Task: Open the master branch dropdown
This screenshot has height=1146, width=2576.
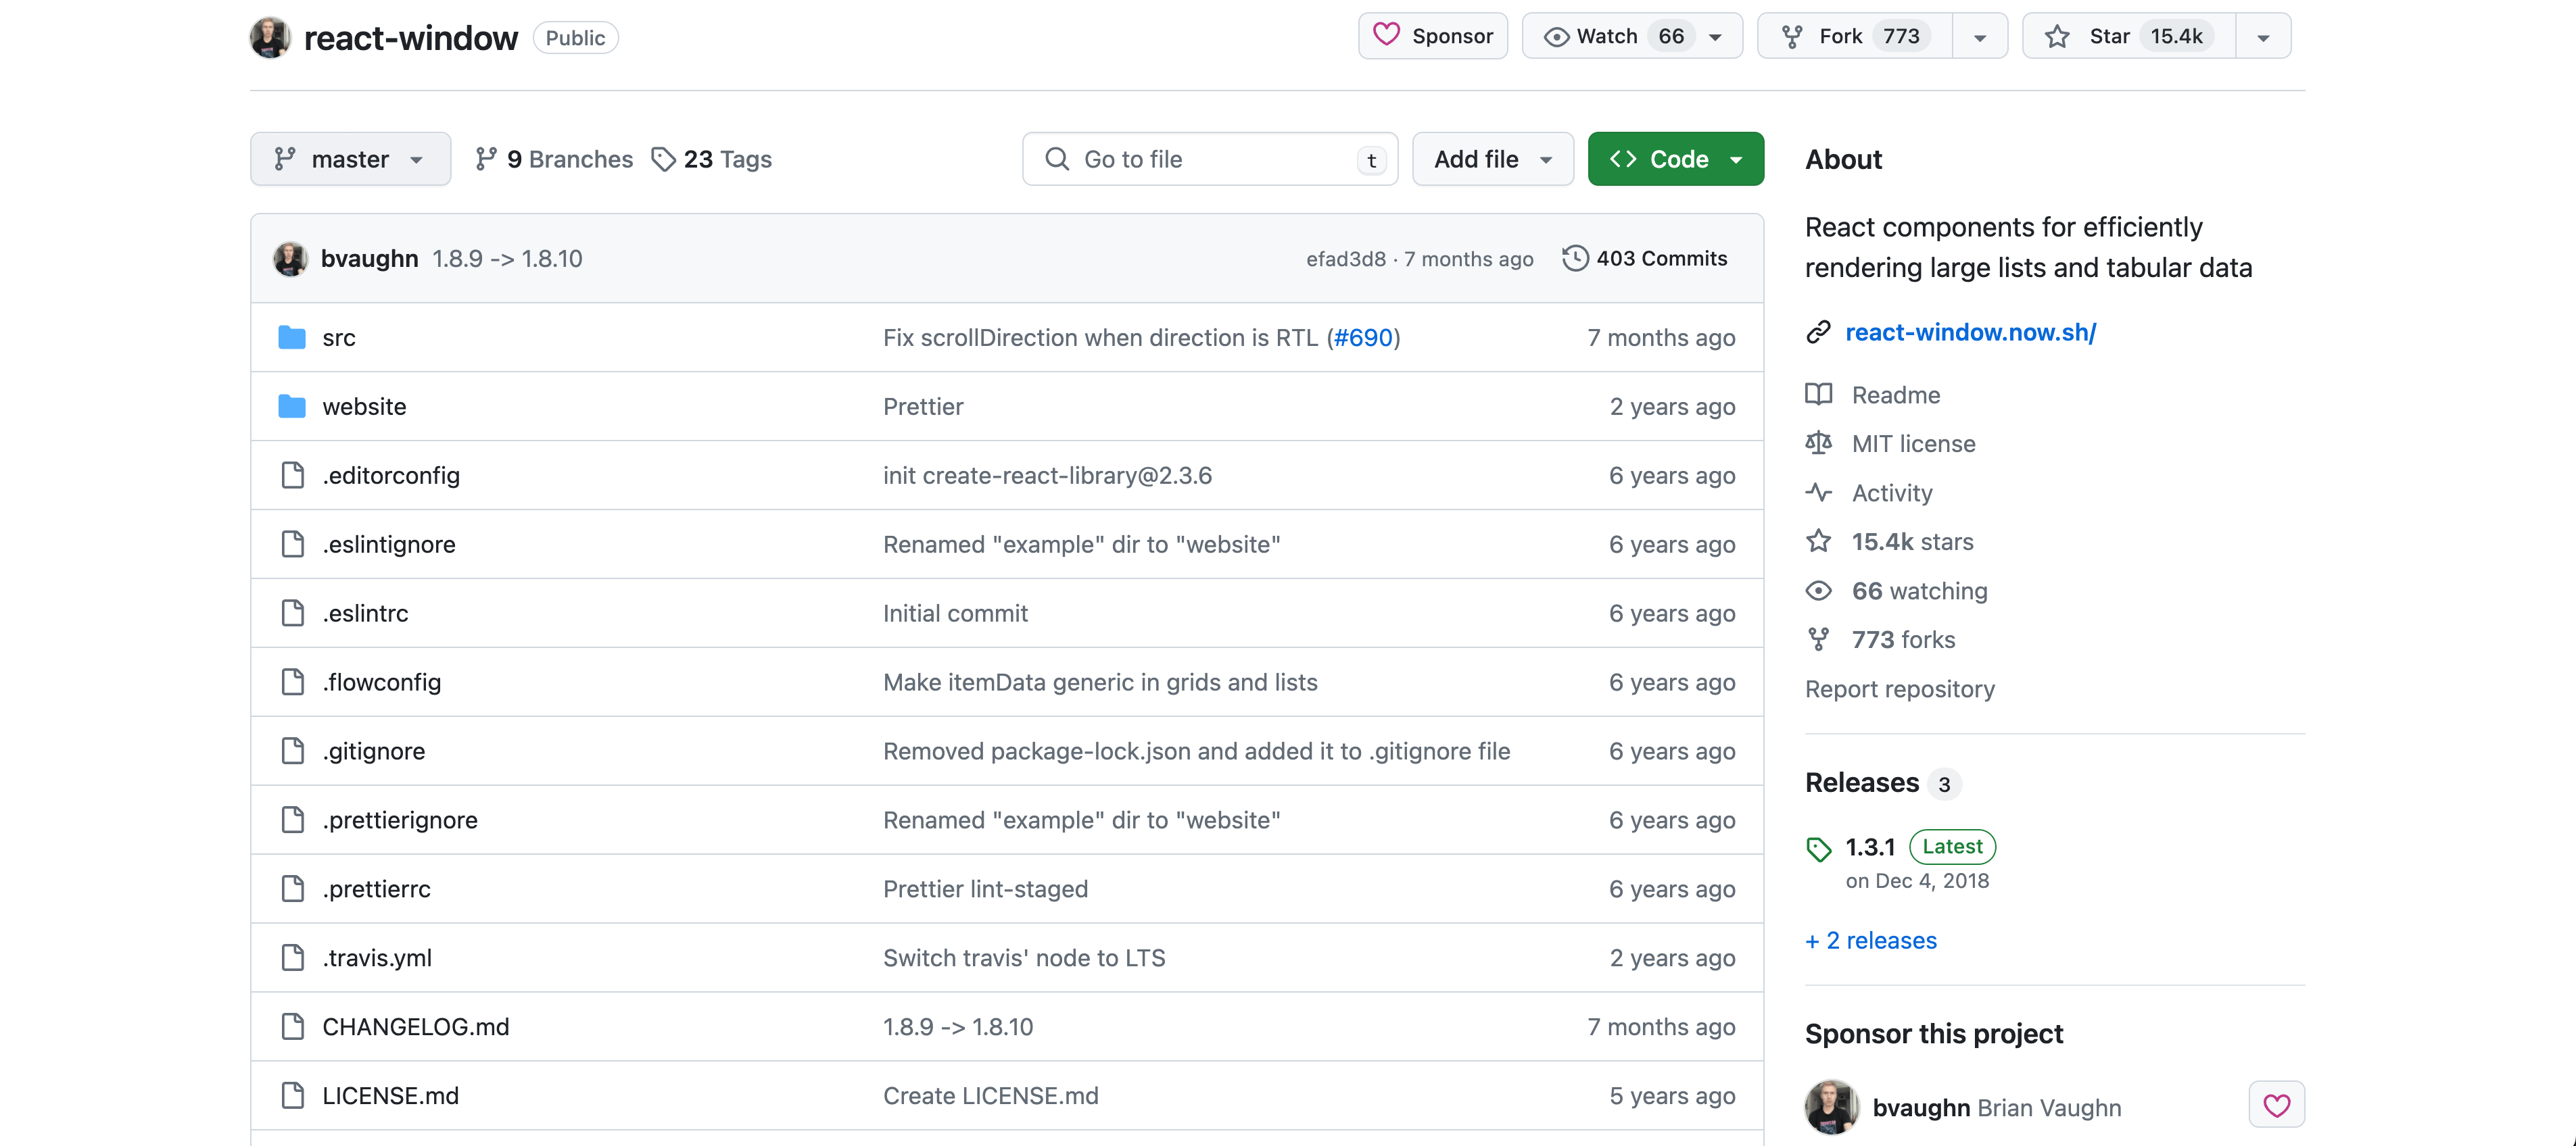Action: click(350, 159)
